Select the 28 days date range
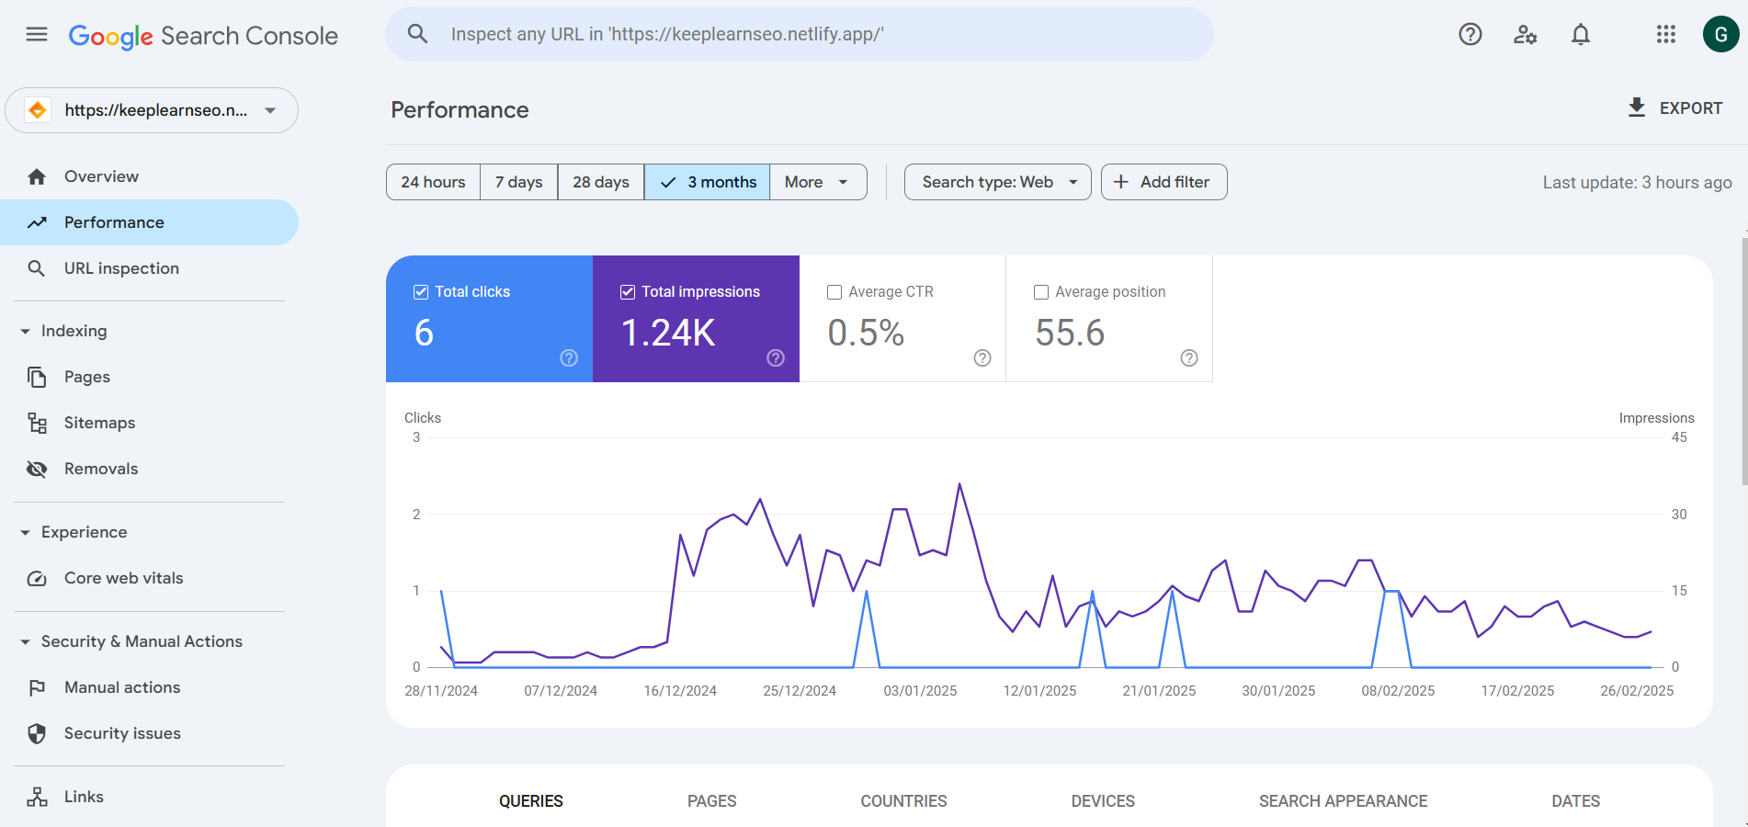This screenshot has height=827, width=1748. tap(601, 182)
